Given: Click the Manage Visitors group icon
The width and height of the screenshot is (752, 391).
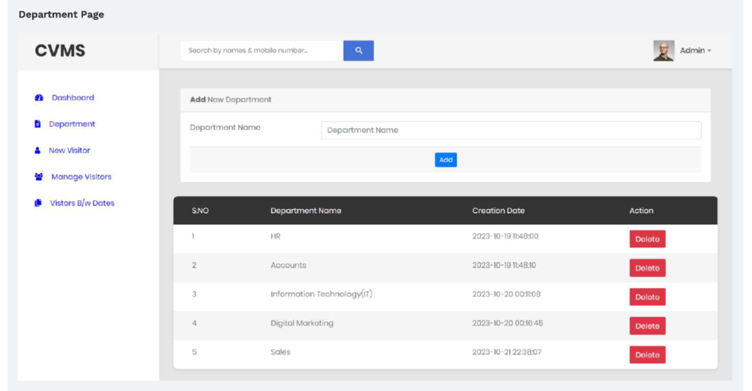Looking at the screenshot, I should tap(39, 177).
